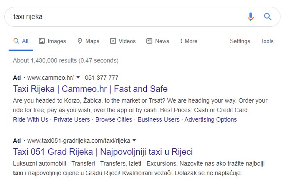Click the Images tab picture icon

click(x=42, y=41)
